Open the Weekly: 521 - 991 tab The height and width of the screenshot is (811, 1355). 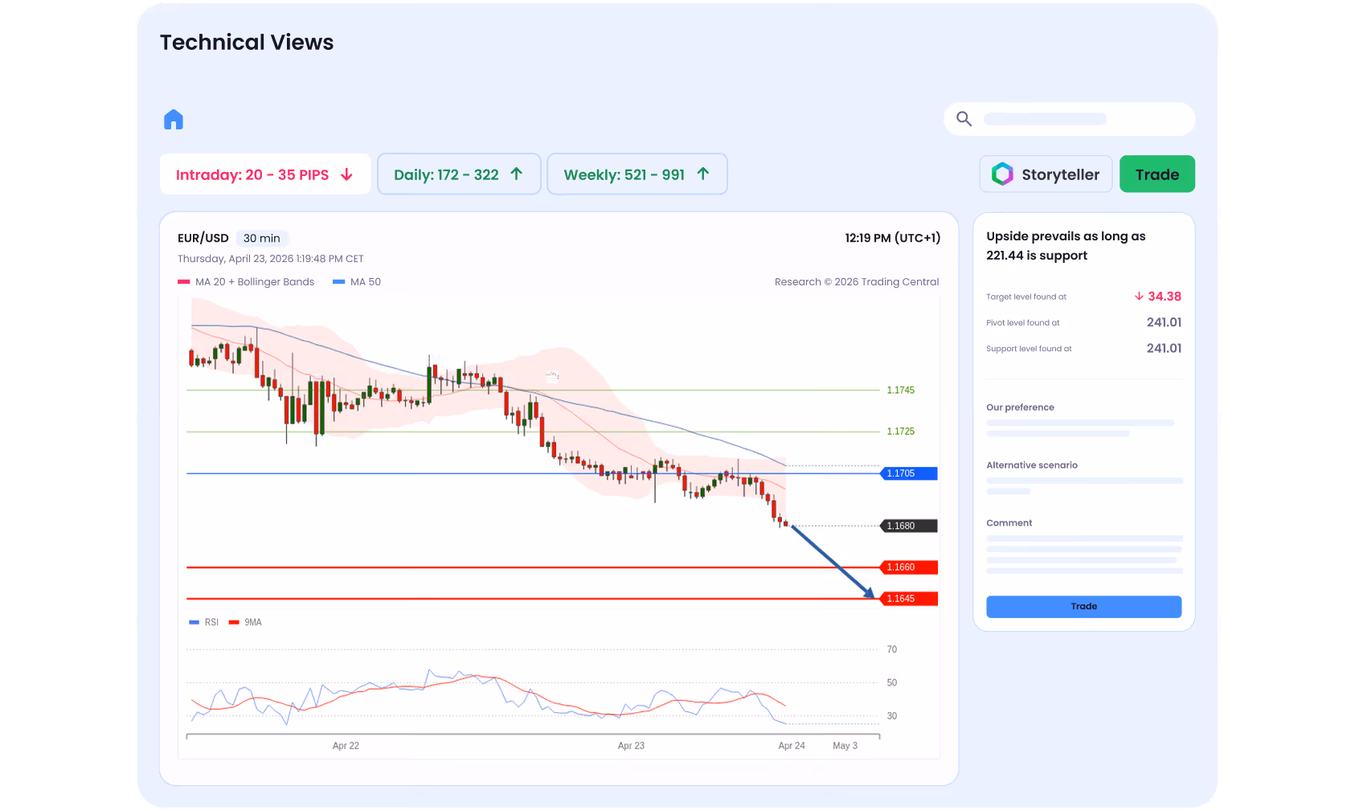coord(637,174)
